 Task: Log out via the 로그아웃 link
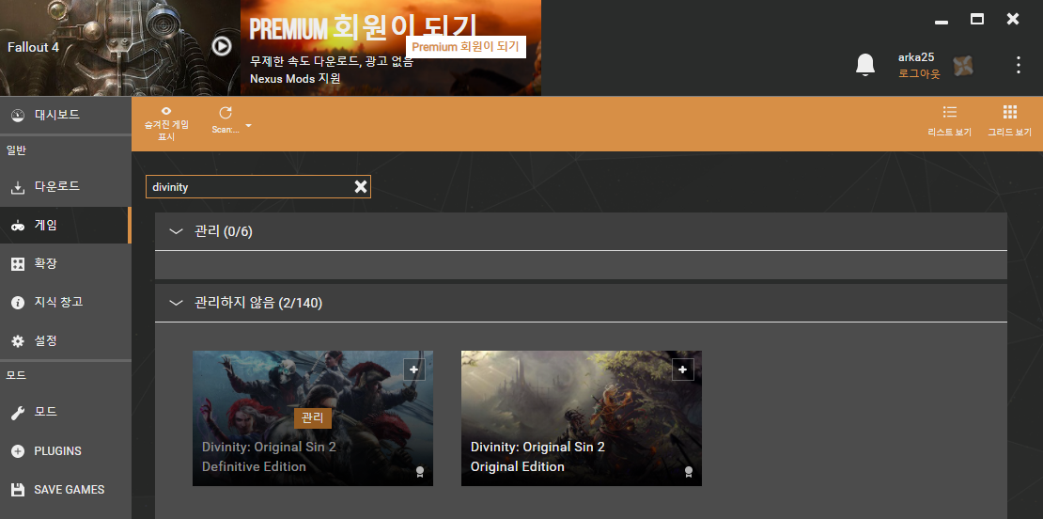[919, 73]
